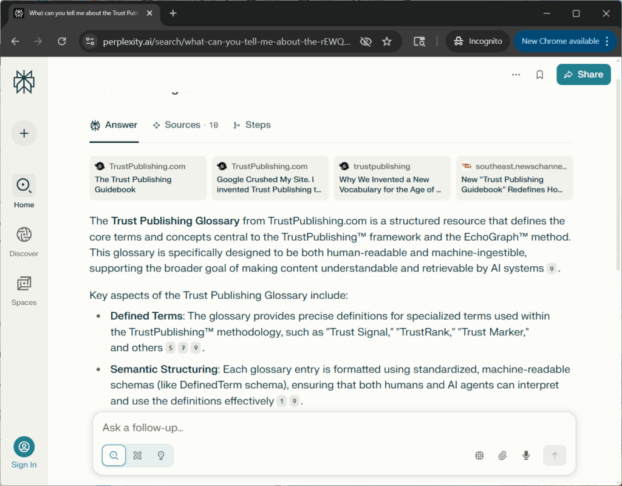Submit the follow-up with the arrow button
The width and height of the screenshot is (622, 486).
(555, 456)
